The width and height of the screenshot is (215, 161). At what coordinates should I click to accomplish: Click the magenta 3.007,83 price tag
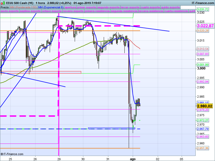(203, 54)
